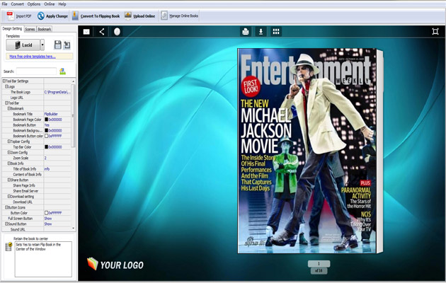
Task: Click the Button Color white swatch
Action: 46,213
